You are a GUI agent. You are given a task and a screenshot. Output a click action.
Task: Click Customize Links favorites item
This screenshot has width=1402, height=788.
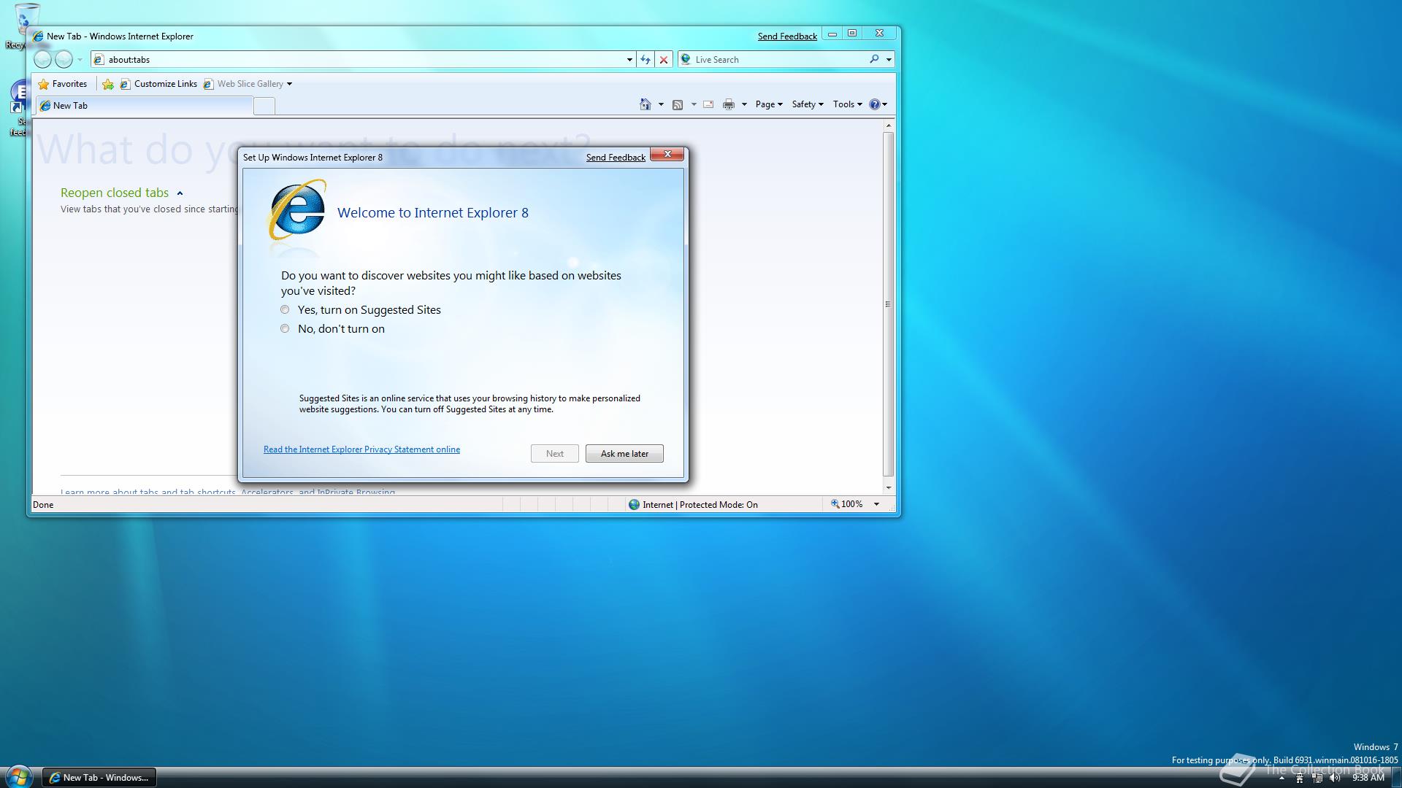click(x=158, y=84)
